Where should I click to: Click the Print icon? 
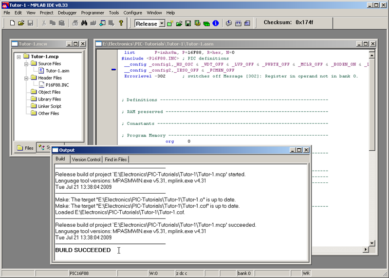(75, 23)
